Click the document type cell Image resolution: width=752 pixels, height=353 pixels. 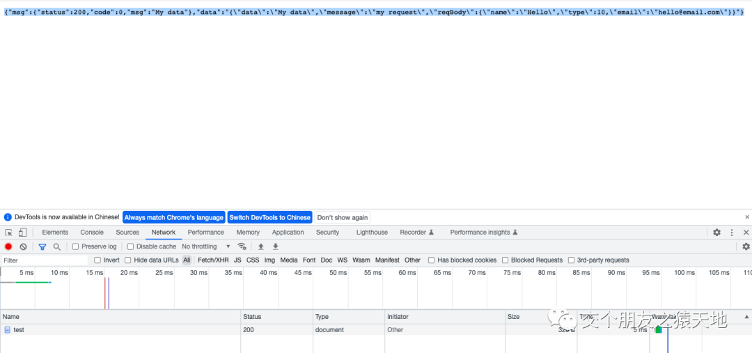pos(349,330)
